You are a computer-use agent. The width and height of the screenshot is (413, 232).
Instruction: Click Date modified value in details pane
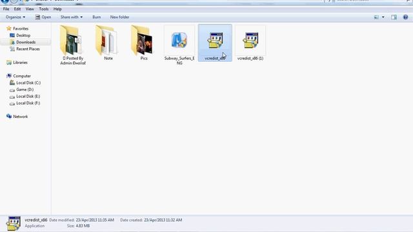click(95, 220)
